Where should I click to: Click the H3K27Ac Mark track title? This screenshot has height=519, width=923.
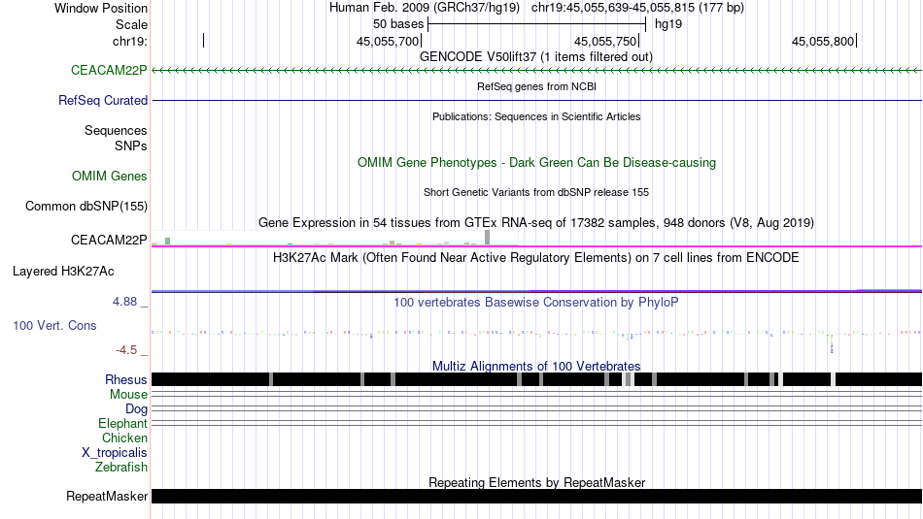click(x=536, y=258)
